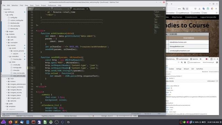Open the Preferences menu in Sublime Text
Screen dimensions: 222x125
(52, 6)
